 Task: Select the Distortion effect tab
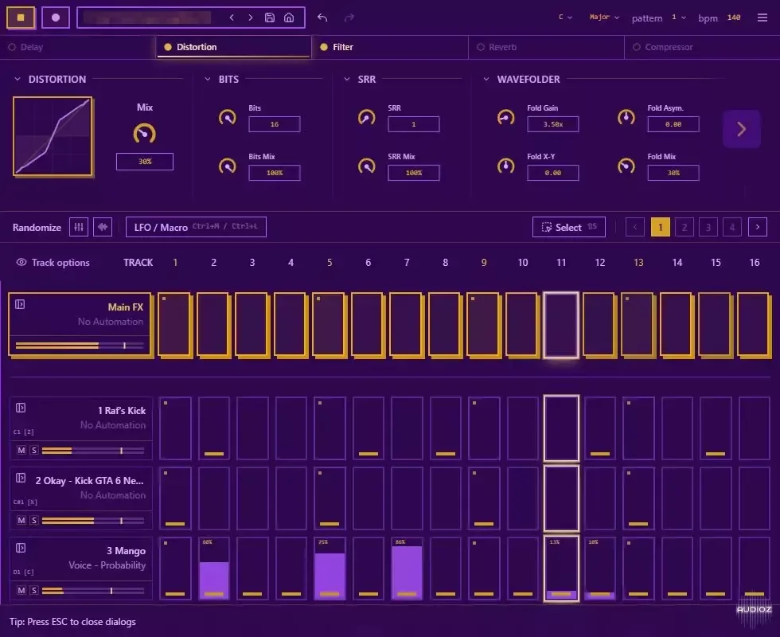click(234, 47)
